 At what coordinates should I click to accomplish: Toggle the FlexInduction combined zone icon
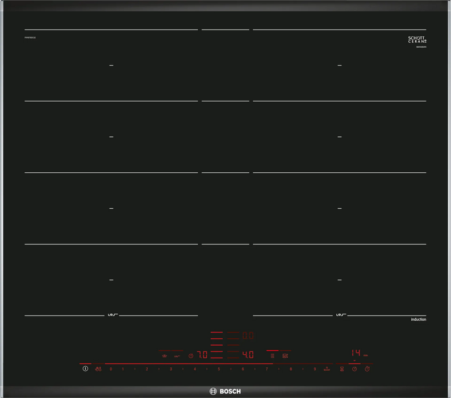point(272,355)
